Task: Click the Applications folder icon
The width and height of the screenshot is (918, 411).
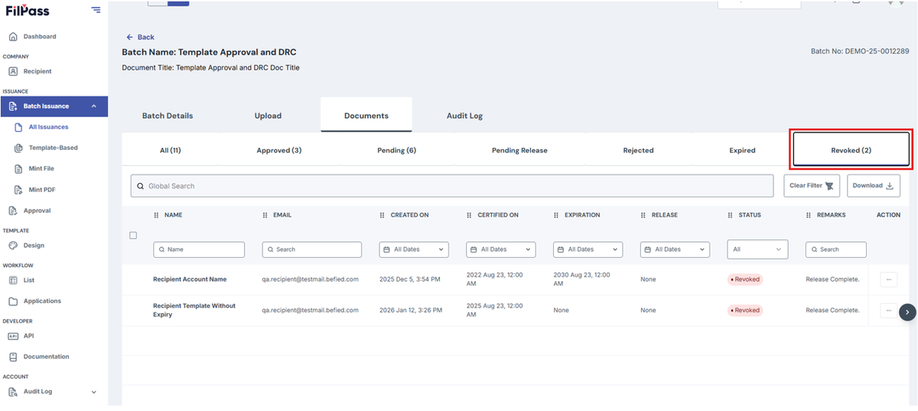Action: pos(13,301)
